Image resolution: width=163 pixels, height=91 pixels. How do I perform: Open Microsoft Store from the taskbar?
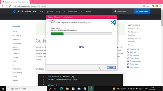click(x=73, y=89)
